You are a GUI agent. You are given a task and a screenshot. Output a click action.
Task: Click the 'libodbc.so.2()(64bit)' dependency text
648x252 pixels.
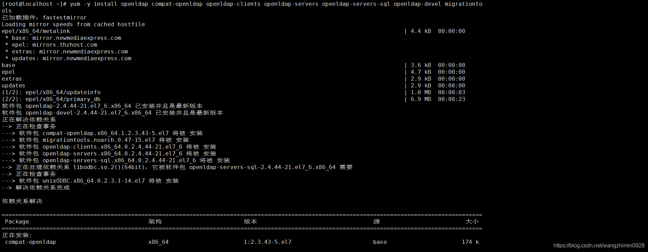109,167
